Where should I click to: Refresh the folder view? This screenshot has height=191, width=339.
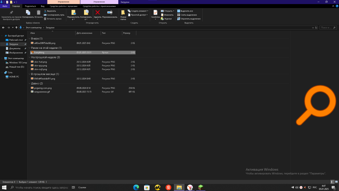316,28
